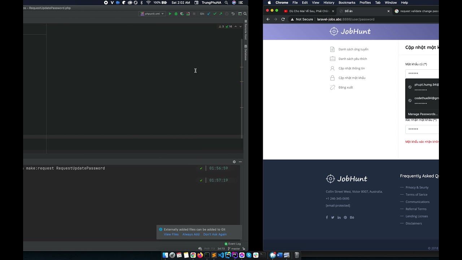Click Don't Ask Again in Git notification
Screen dimensions: 462x260
point(215,234)
